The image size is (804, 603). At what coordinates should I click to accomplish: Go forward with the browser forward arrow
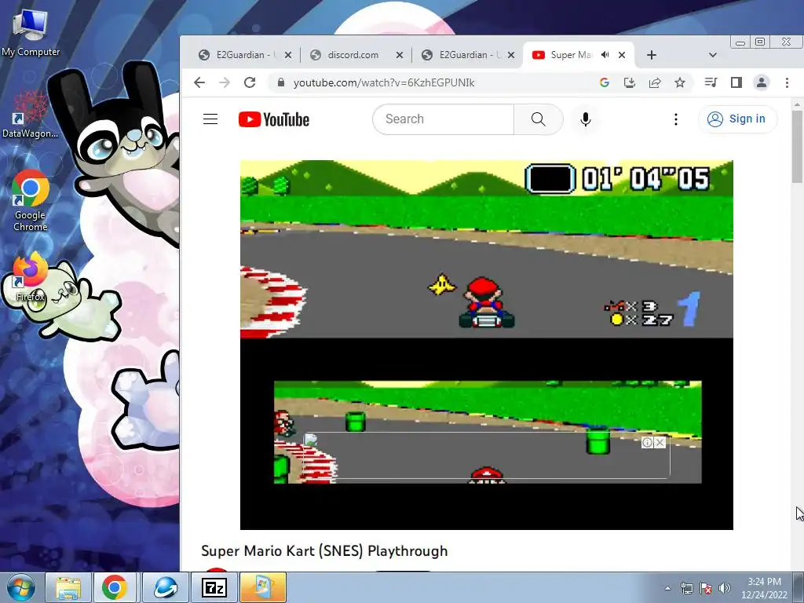click(225, 82)
